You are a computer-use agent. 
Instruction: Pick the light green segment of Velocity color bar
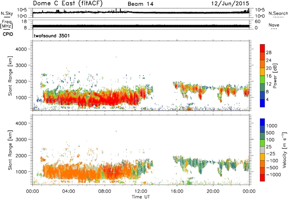(x=262, y=143)
